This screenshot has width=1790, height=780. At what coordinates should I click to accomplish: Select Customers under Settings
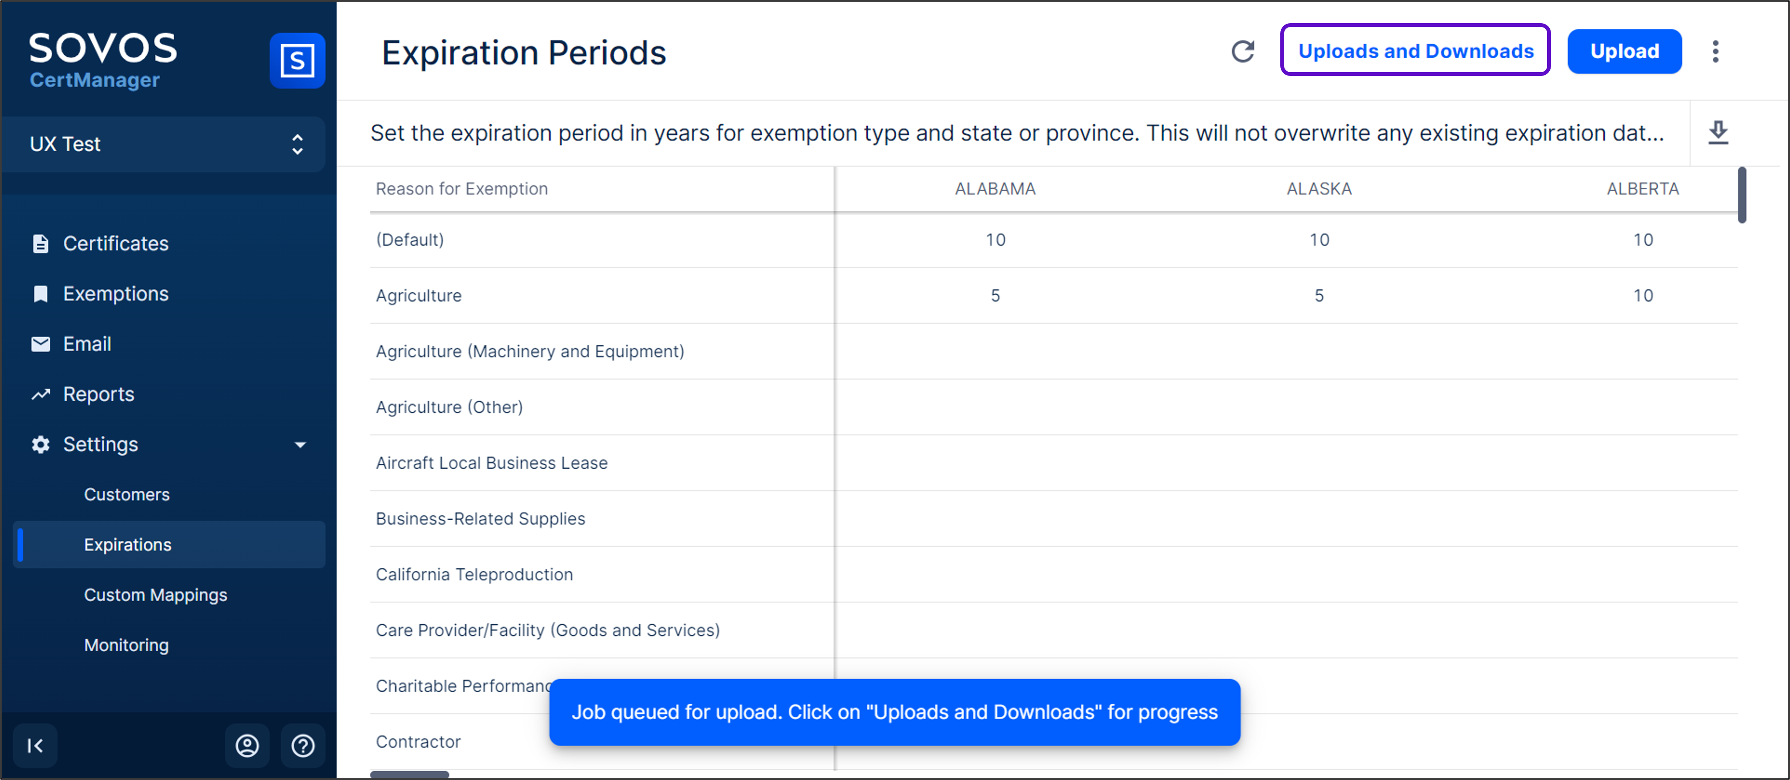tap(126, 494)
